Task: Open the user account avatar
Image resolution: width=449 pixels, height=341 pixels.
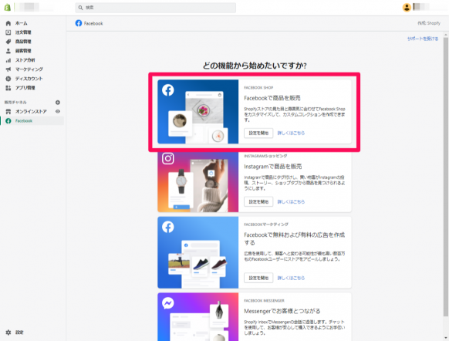Action: click(407, 7)
